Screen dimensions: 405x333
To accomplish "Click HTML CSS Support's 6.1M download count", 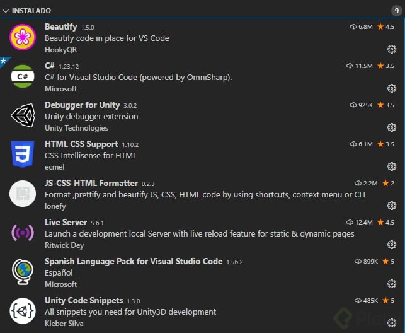I will (361, 144).
